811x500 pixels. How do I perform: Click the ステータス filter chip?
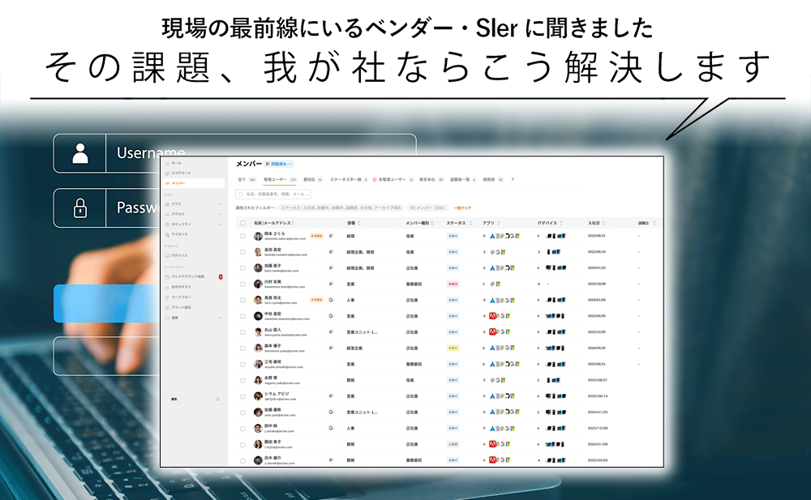click(341, 207)
